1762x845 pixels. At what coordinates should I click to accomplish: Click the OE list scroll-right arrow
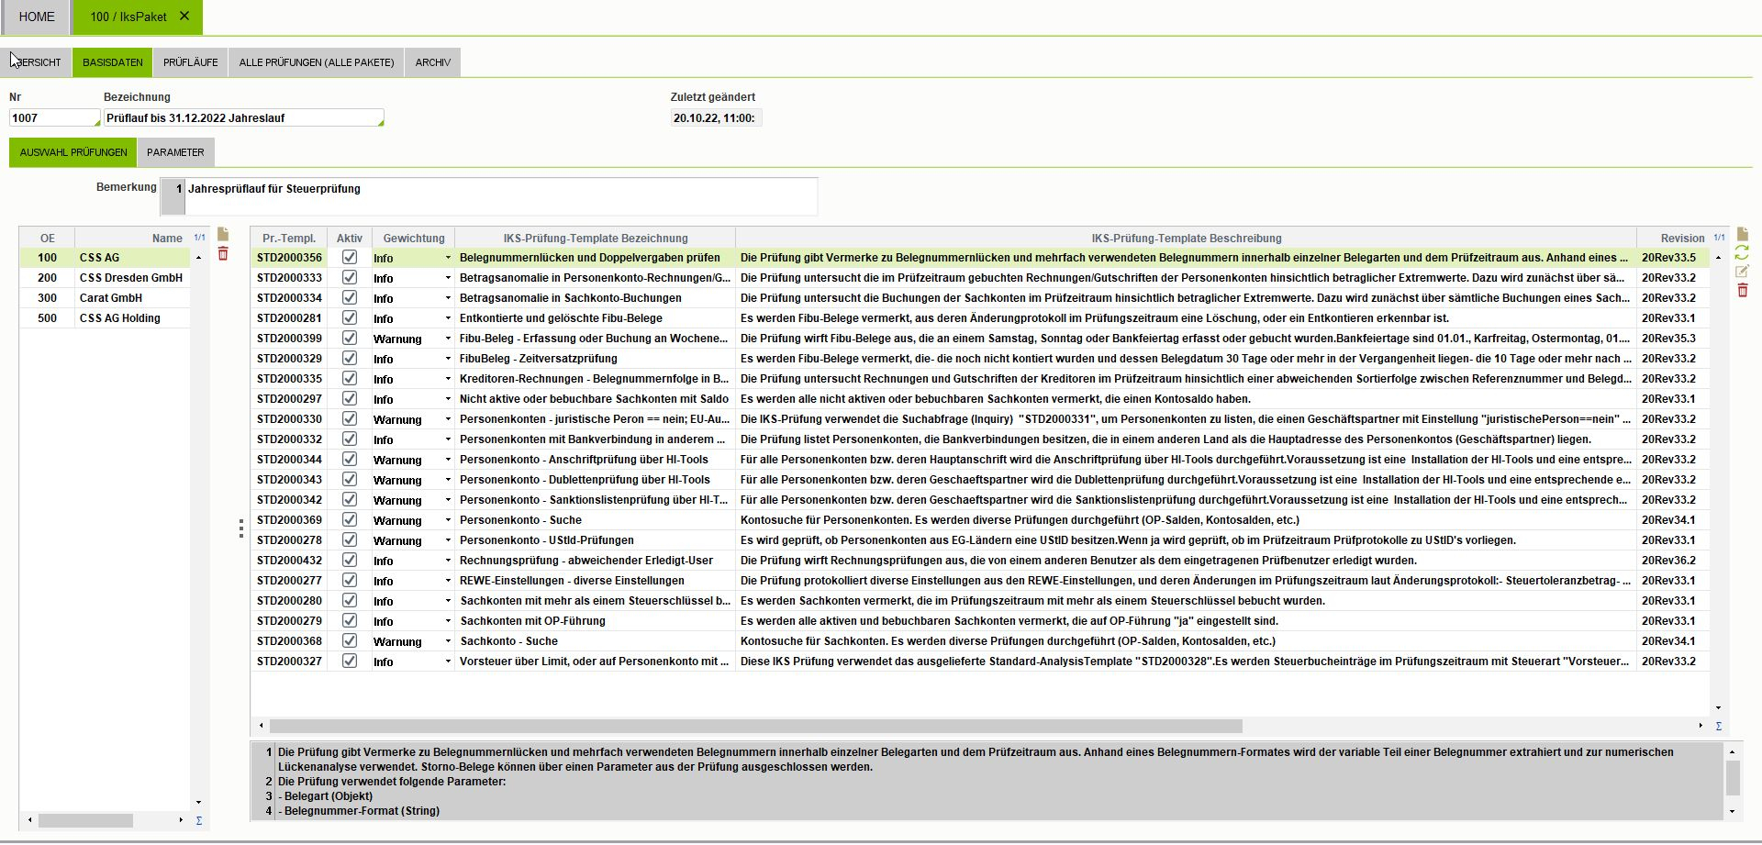pyautogui.click(x=181, y=820)
